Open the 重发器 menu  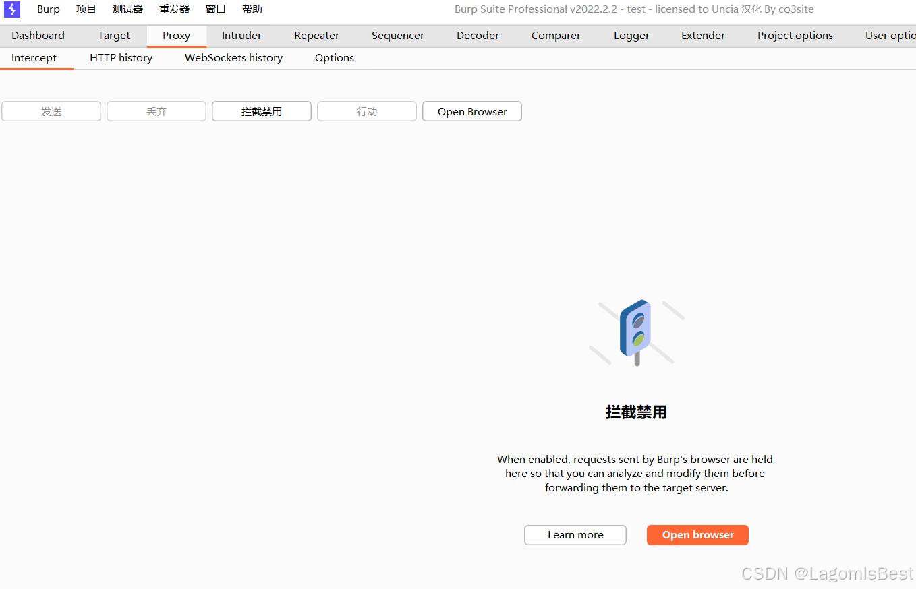(174, 9)
